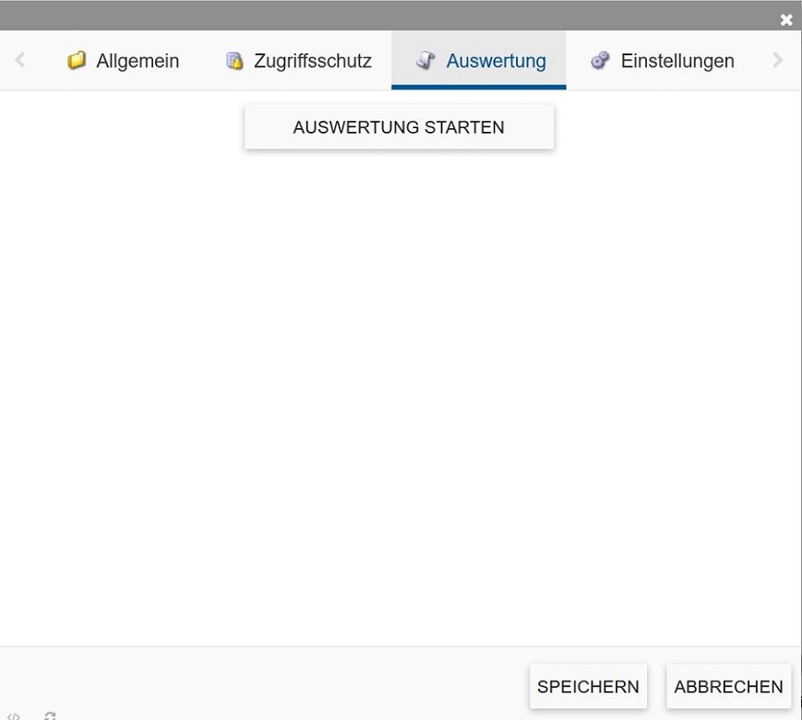Expand hidden tabs using the right arrow
This screenshot has width=802, height=720.
point(778,60)
